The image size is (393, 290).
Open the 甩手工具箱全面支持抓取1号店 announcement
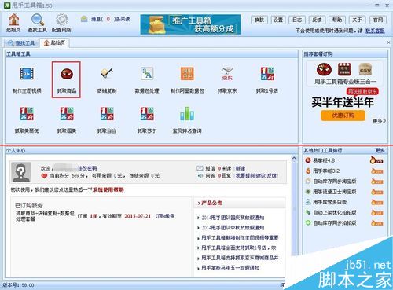click(238, 248)
